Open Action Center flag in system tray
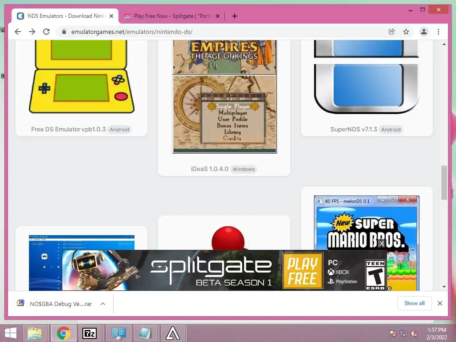Viewport: 456px width, 342px height. pyautogui.click(x=392, y=334)
